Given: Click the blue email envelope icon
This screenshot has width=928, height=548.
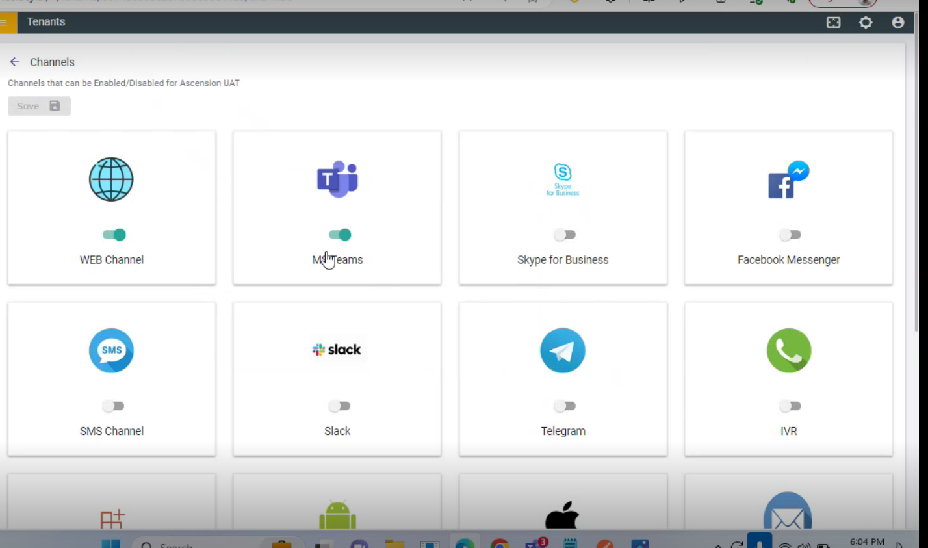Looking at the screenshot, I should [x=788, y=511].
